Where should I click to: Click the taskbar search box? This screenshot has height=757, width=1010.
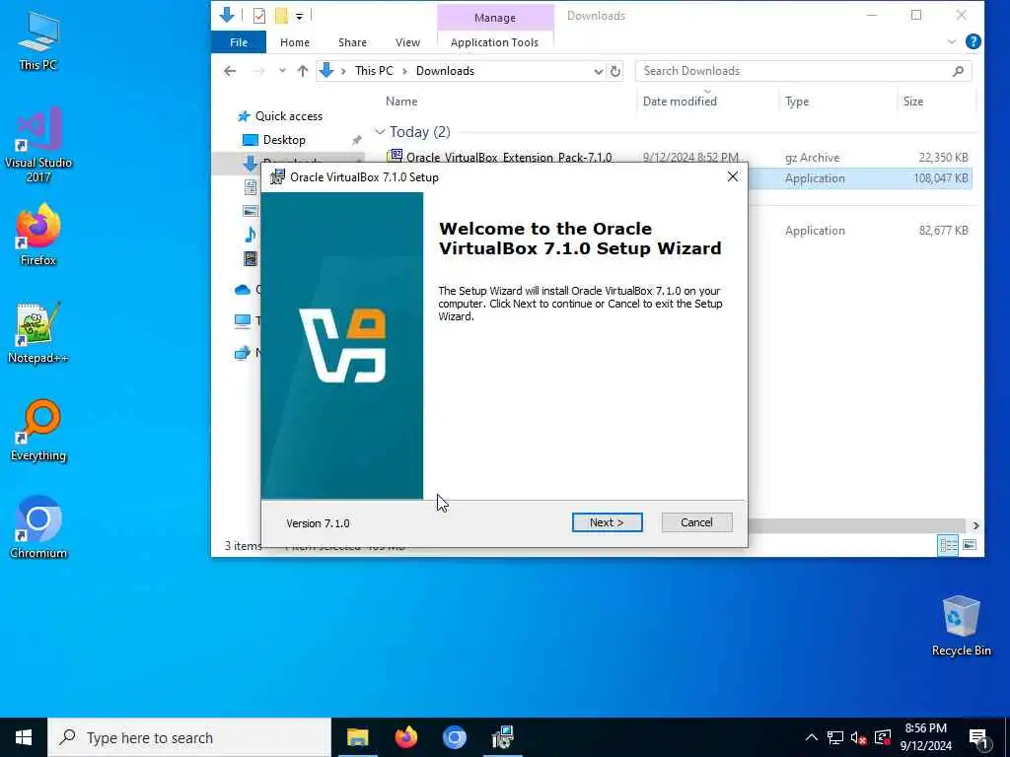[189, 737]
